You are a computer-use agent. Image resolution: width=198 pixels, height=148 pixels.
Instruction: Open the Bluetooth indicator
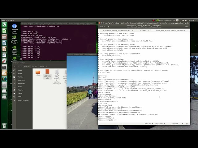[x=180, y=20]
